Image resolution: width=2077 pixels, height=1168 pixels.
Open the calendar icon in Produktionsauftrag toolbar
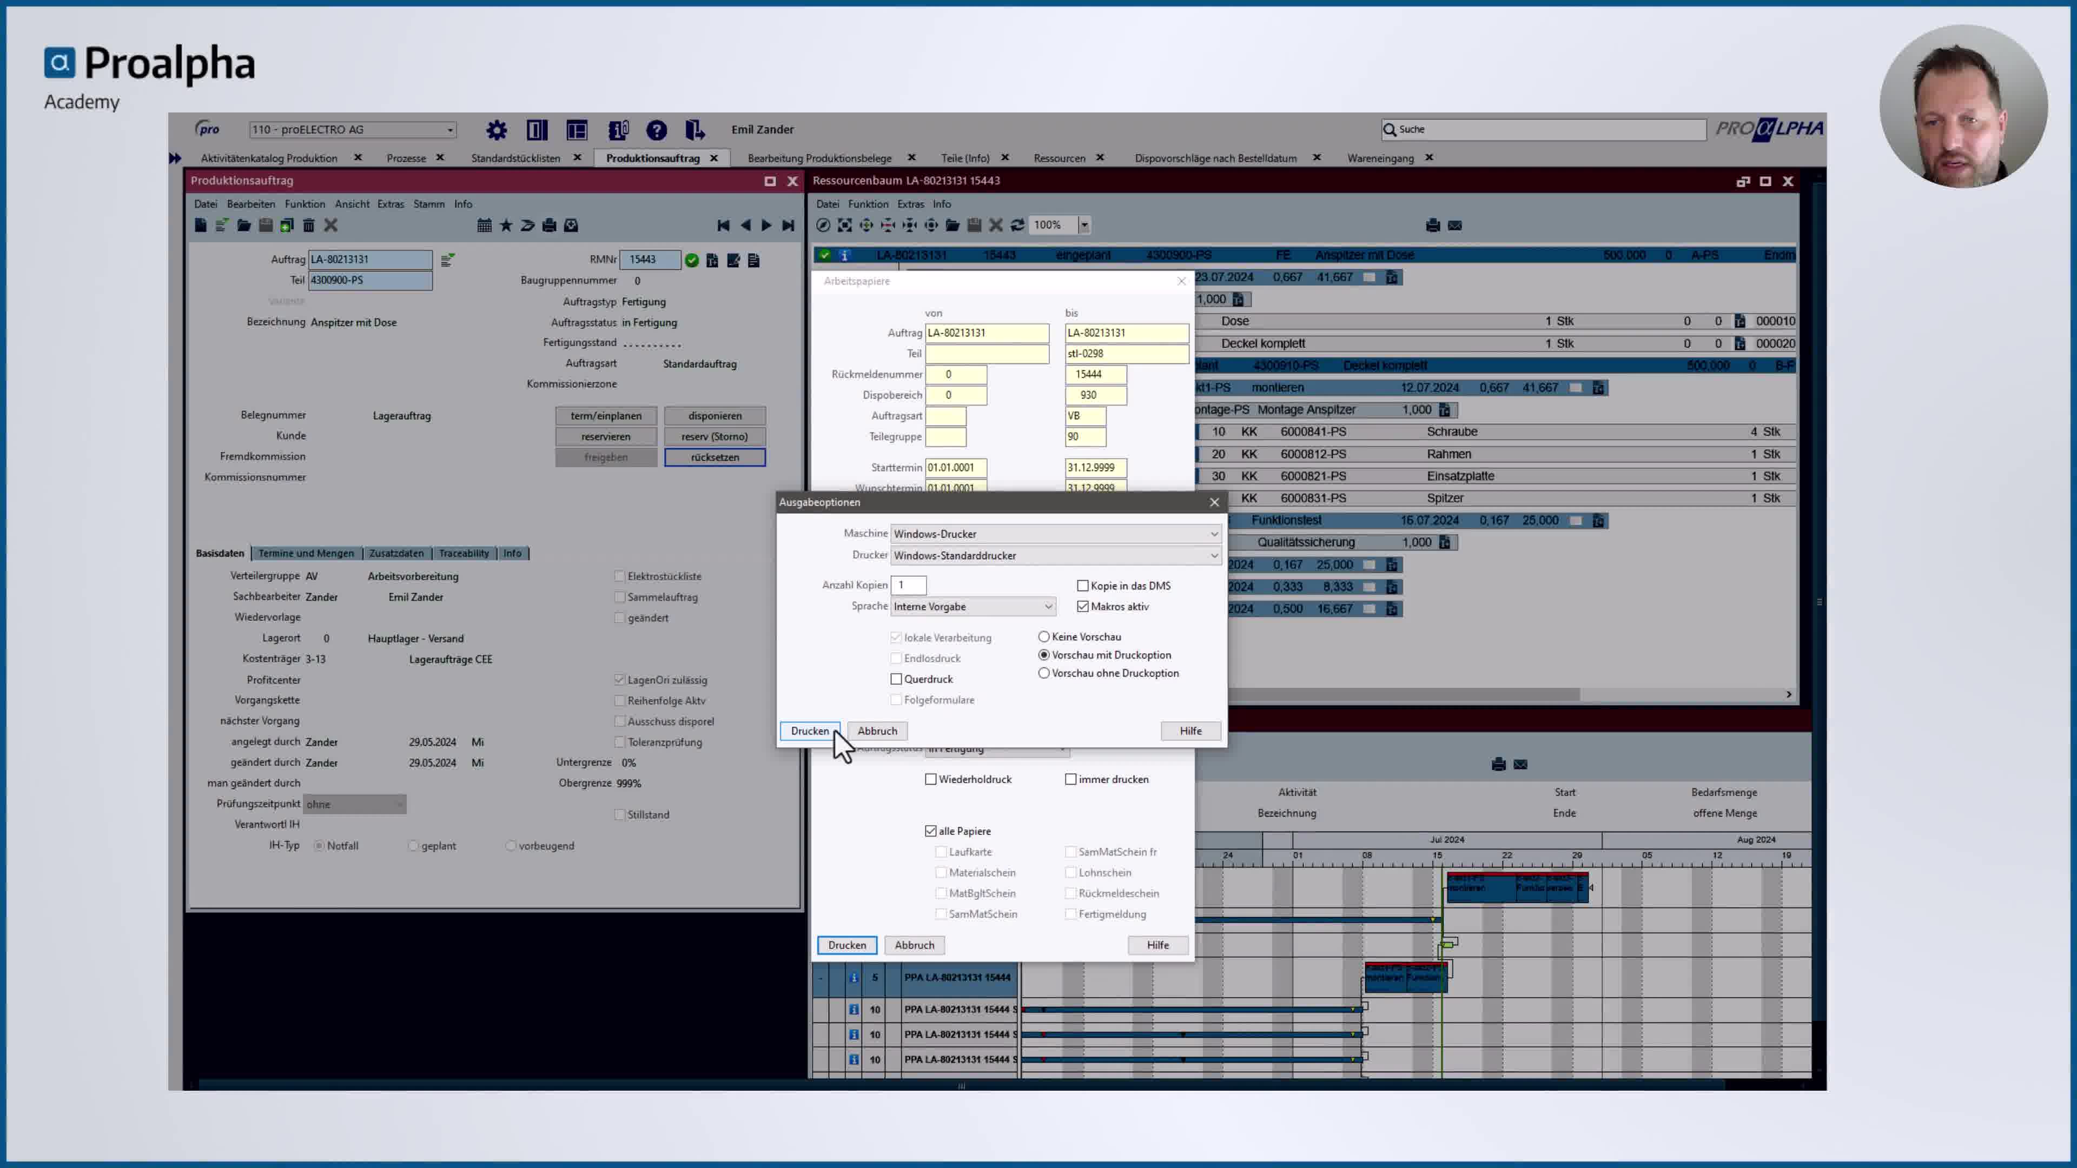pyautogui.click(x=484, y=225)
